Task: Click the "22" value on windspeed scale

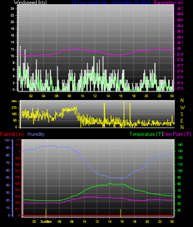Action: coord(12,15)
